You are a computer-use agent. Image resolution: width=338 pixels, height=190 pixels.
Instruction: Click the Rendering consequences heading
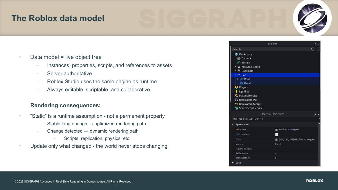click(x=65, y=106)
